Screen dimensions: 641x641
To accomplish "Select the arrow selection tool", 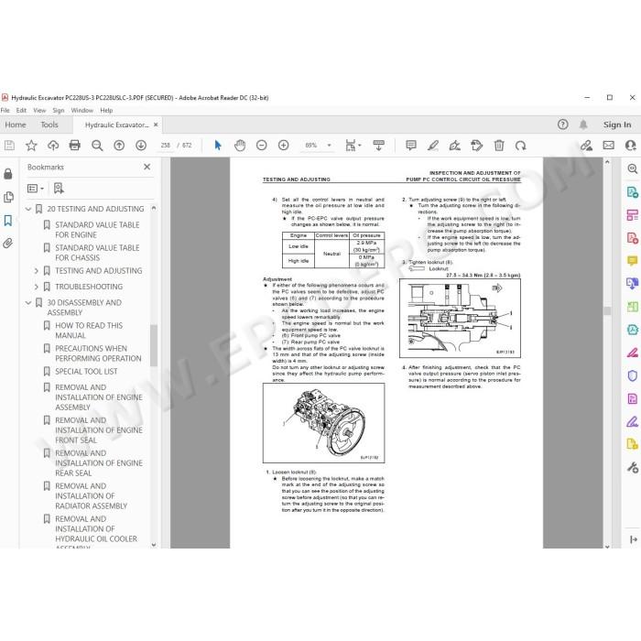I will coord(218,145).
